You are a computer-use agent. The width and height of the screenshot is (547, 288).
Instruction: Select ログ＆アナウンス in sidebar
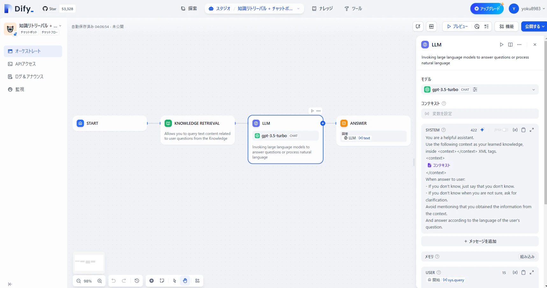point(33,77)
